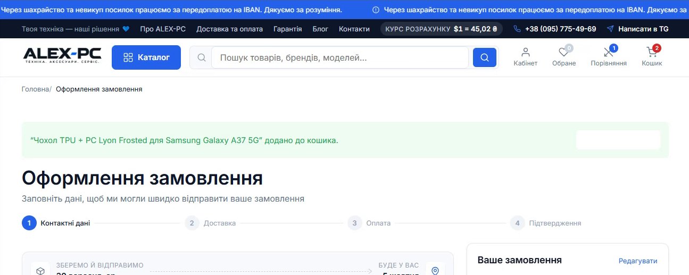689x275 pixels.
Task: Click Написати в TG link
Action: 637,29
